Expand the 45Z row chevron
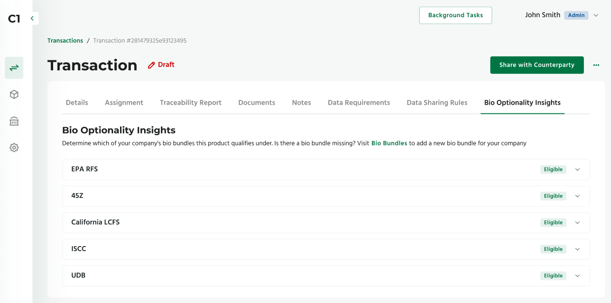Screen dimensions: 611x303 (x=578, y=196)
